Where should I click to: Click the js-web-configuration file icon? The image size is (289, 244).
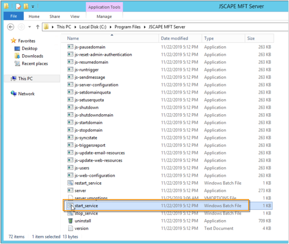70,175
